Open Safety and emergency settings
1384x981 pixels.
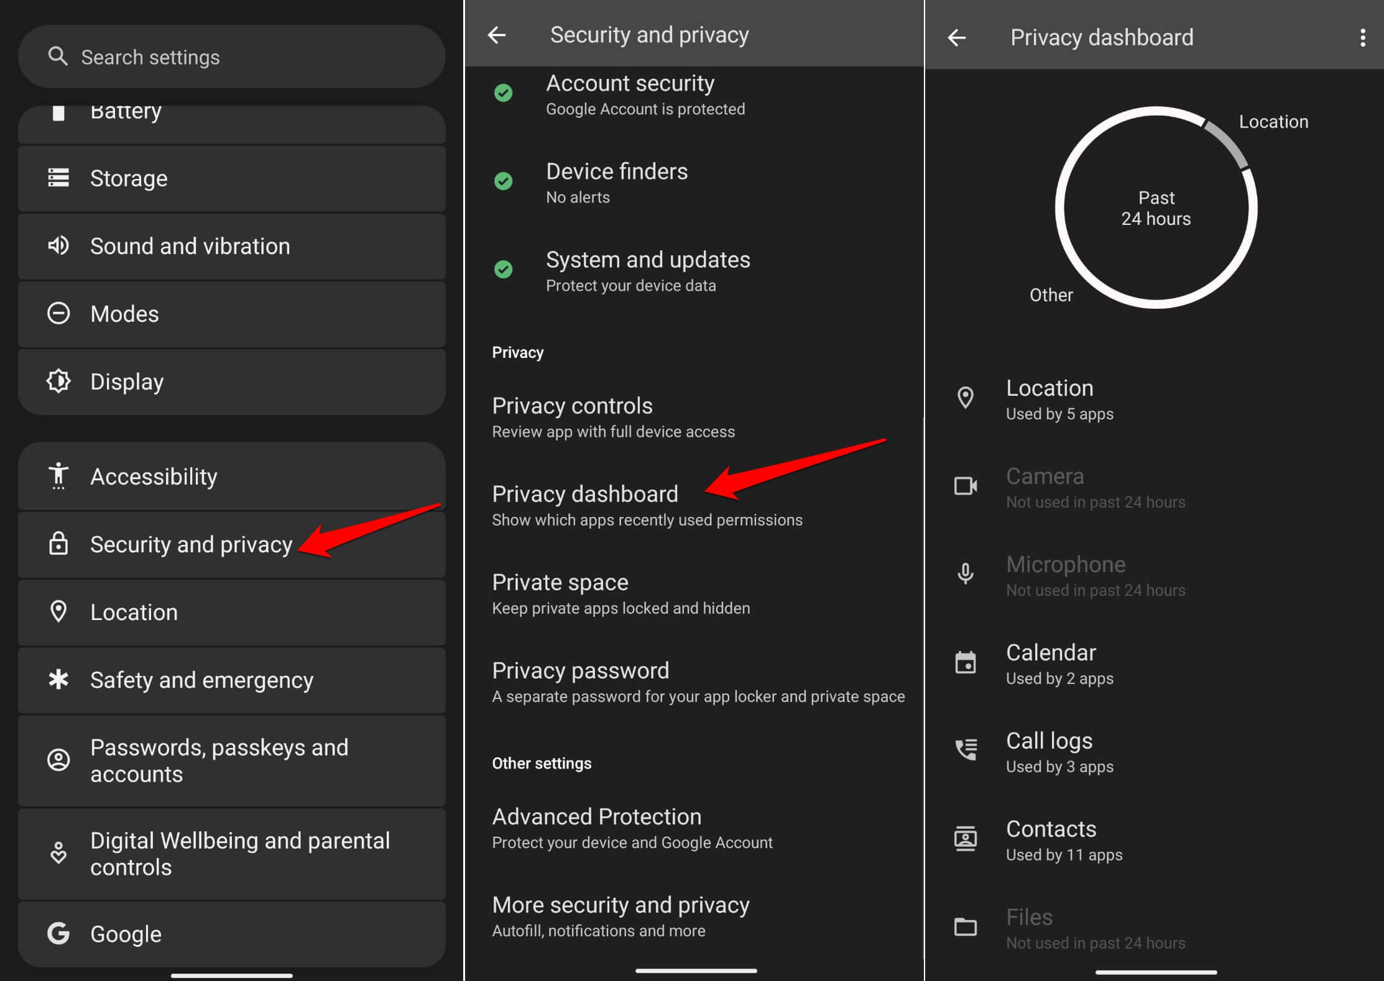(231, 680)
